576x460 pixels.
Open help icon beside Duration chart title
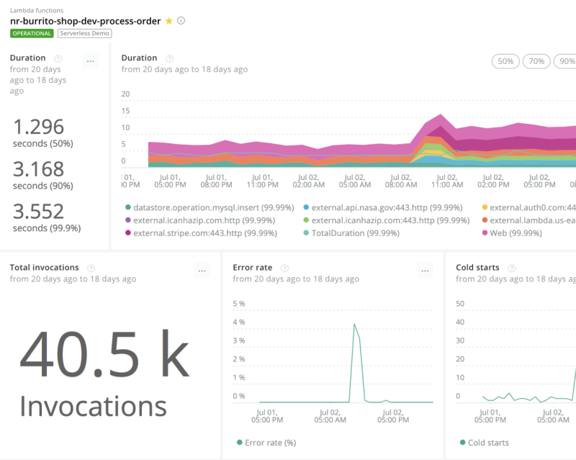[x=170, y=58]
